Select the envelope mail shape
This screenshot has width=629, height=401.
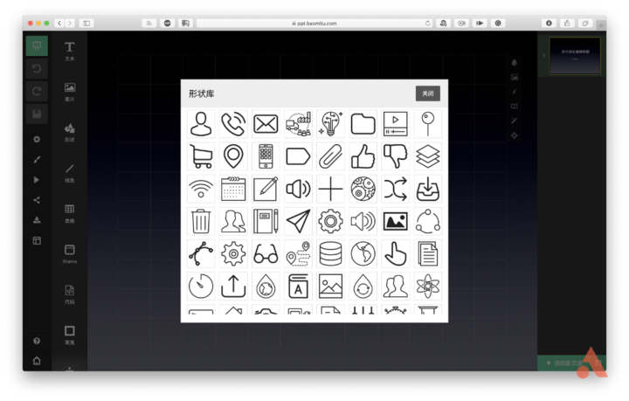pyautogui.click(x=266, y=124)
